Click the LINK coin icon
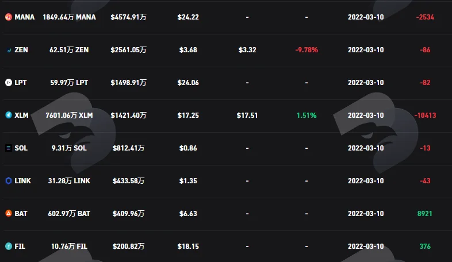 point(9,181)
